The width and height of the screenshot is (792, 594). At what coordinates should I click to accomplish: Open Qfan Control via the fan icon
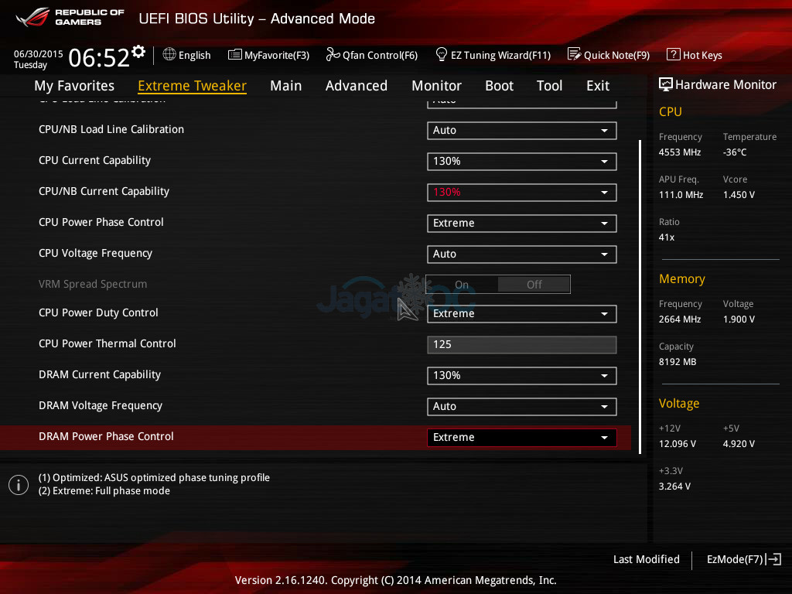(333, 55)
